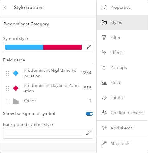Click the blue-red symbol style color ramp

click(x=43, y=47)
